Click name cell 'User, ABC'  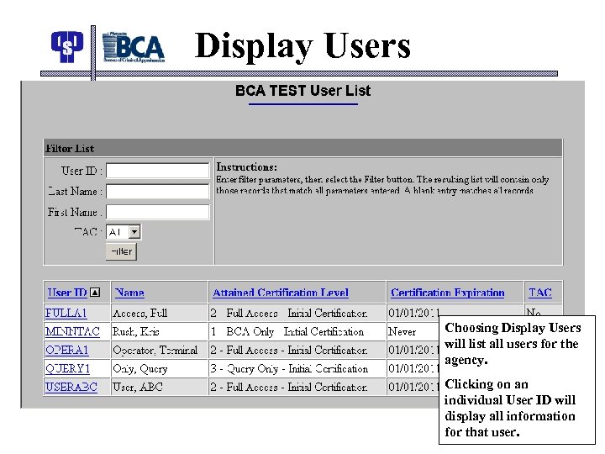pos(159,387)
